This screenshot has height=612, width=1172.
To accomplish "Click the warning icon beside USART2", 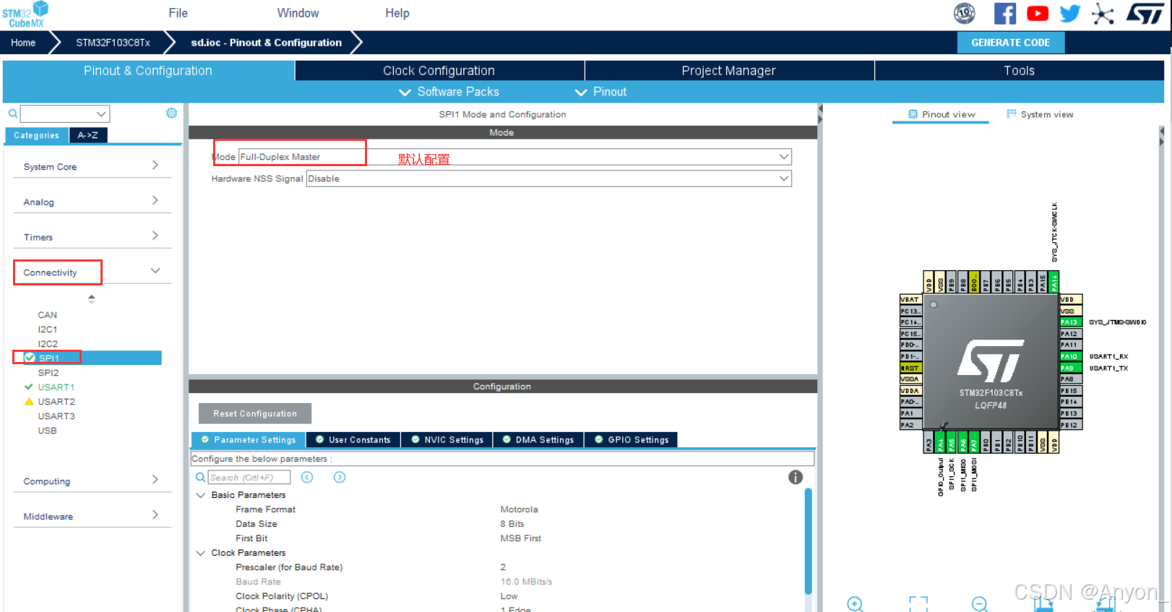I will (29, 402).
